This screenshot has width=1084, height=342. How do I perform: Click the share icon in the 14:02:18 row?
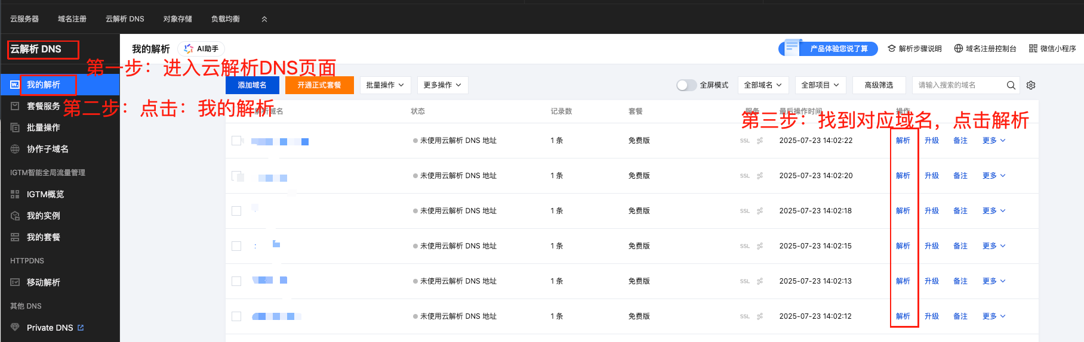click(760, 212)
